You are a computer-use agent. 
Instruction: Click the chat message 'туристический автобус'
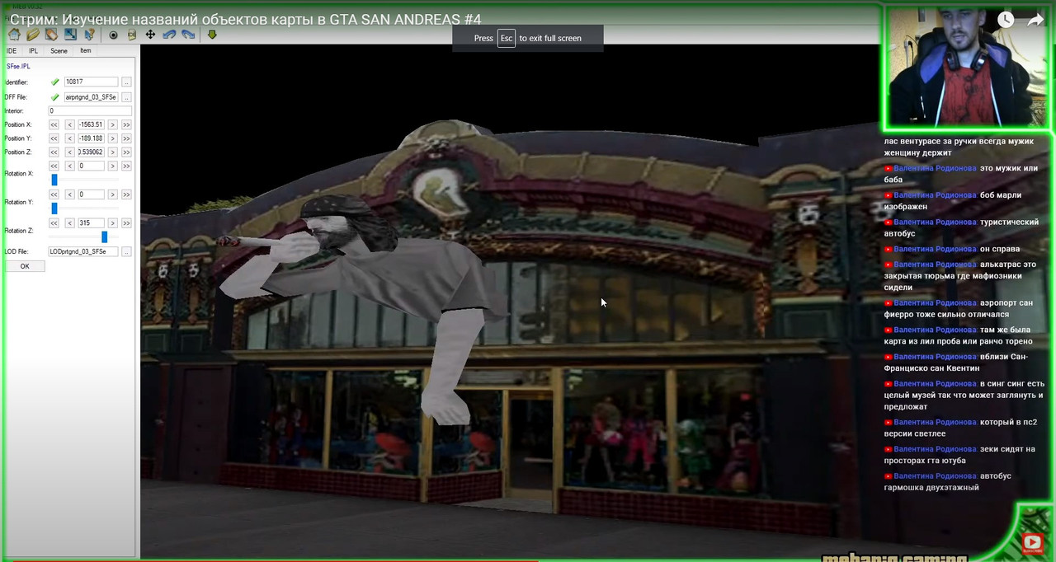click(961, 227)
